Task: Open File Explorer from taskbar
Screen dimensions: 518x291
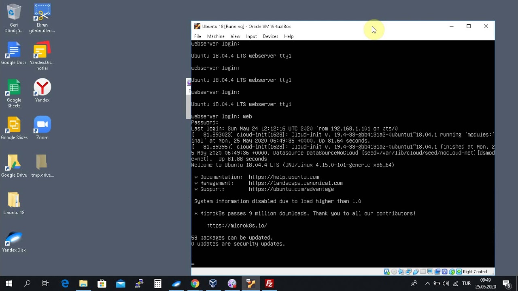Action: tap(83, 284)
